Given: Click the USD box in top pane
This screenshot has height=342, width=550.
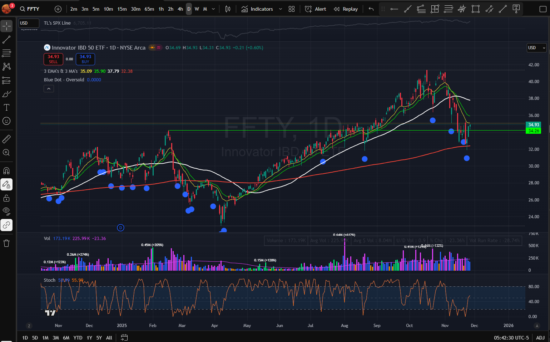Looking at the screenshot, I should [x=29, y=23].
